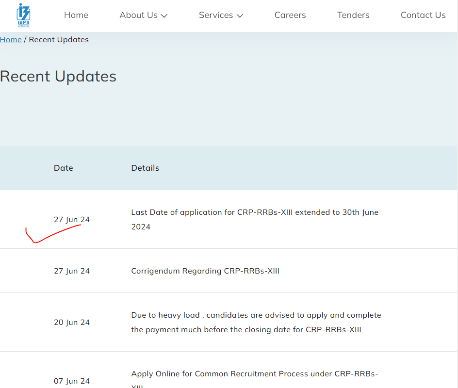Open the Home navigation menu item
This screenshot has width=458, height=388.
pyautogui.click(x=76, y=15)
